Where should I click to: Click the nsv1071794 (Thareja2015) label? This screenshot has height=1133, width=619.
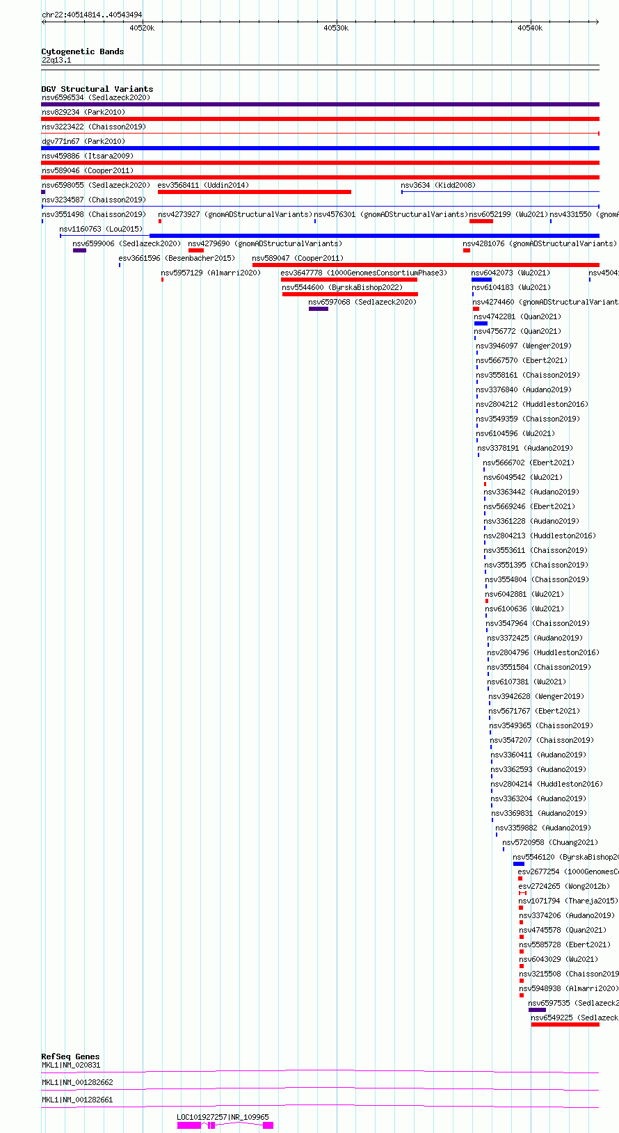tap(568, 901)
